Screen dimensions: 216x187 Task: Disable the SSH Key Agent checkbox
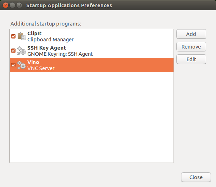click(x=13, y=51)
